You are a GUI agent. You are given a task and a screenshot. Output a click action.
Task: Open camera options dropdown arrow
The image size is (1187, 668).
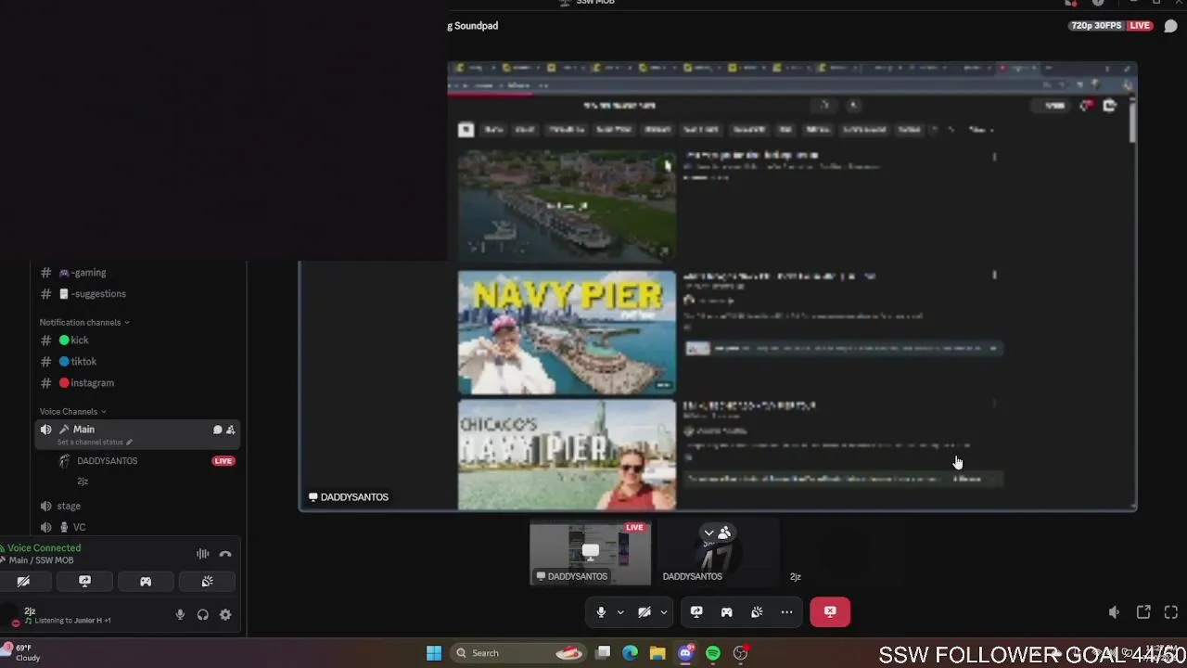pyautogui.click(x=663, y=612)
